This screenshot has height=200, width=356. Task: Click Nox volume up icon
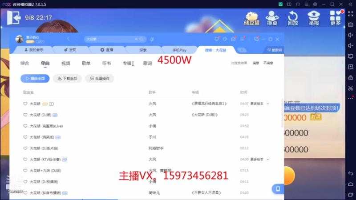coord(351,35)
